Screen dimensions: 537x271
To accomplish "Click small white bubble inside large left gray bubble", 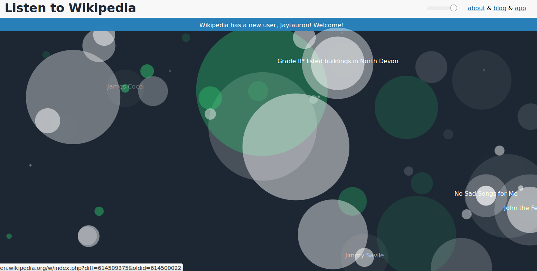I will pyautogui.click(x=48, y=121).
